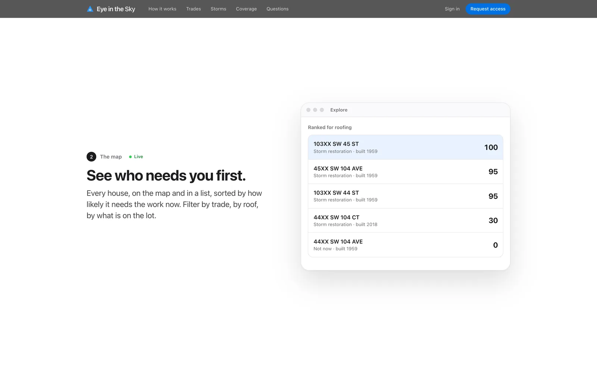The height and width of the screenshot is (373, 597).
Task: Select the 44XX SW 104 AVE row
Action: tap(405, 245)
